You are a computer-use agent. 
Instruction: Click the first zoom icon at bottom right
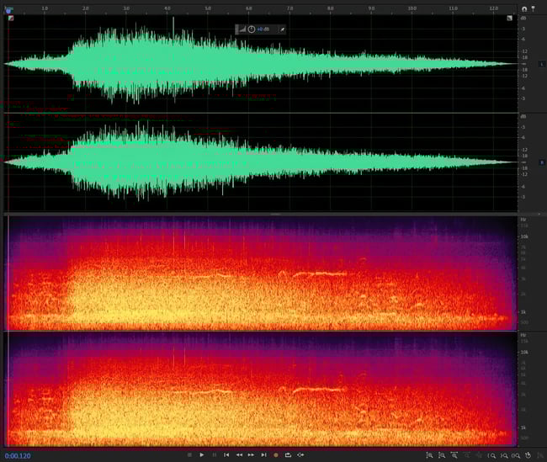click(x=429, y=455)
